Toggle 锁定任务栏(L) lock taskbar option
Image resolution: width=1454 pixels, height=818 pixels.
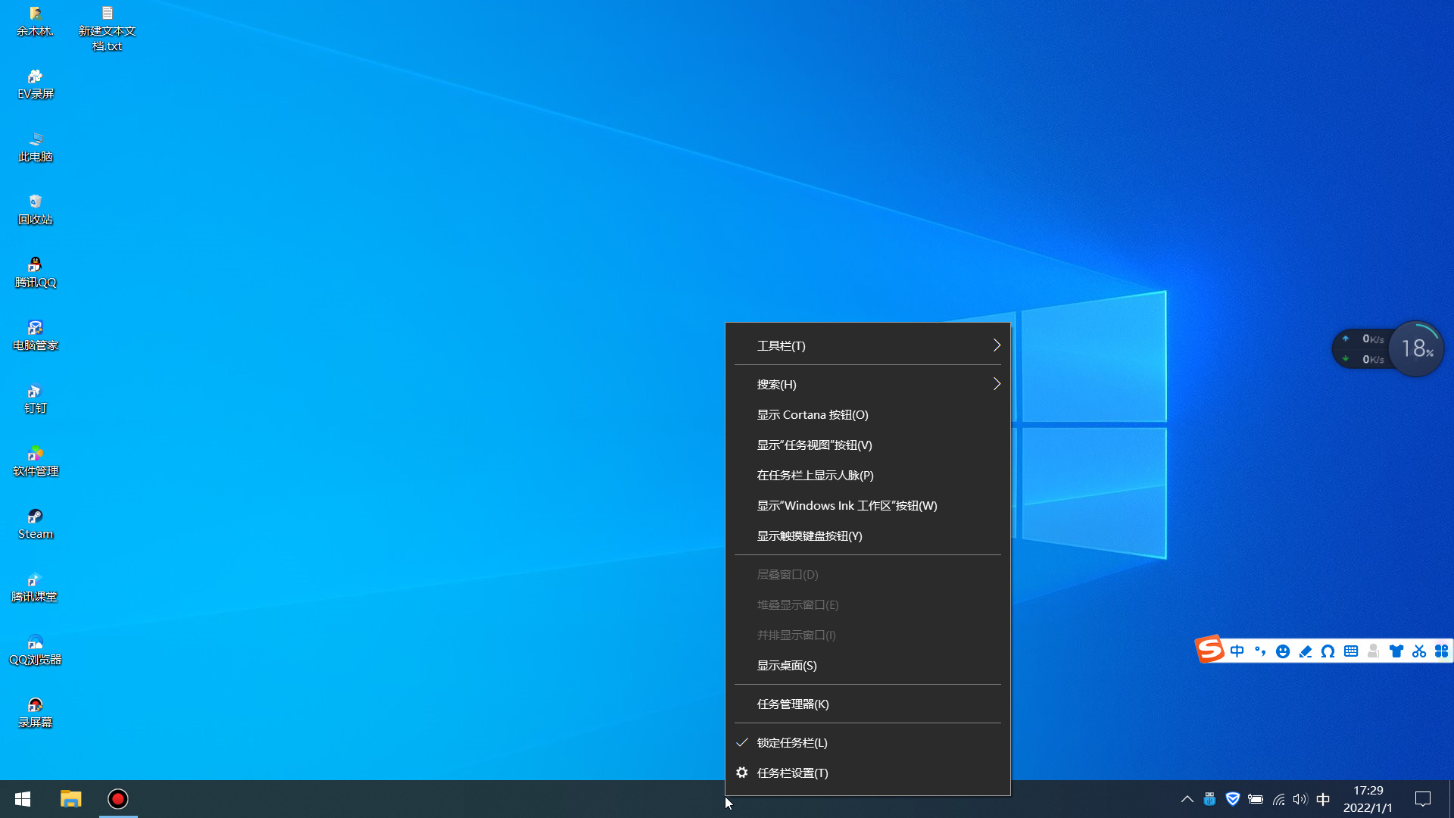tap(792, 742)
